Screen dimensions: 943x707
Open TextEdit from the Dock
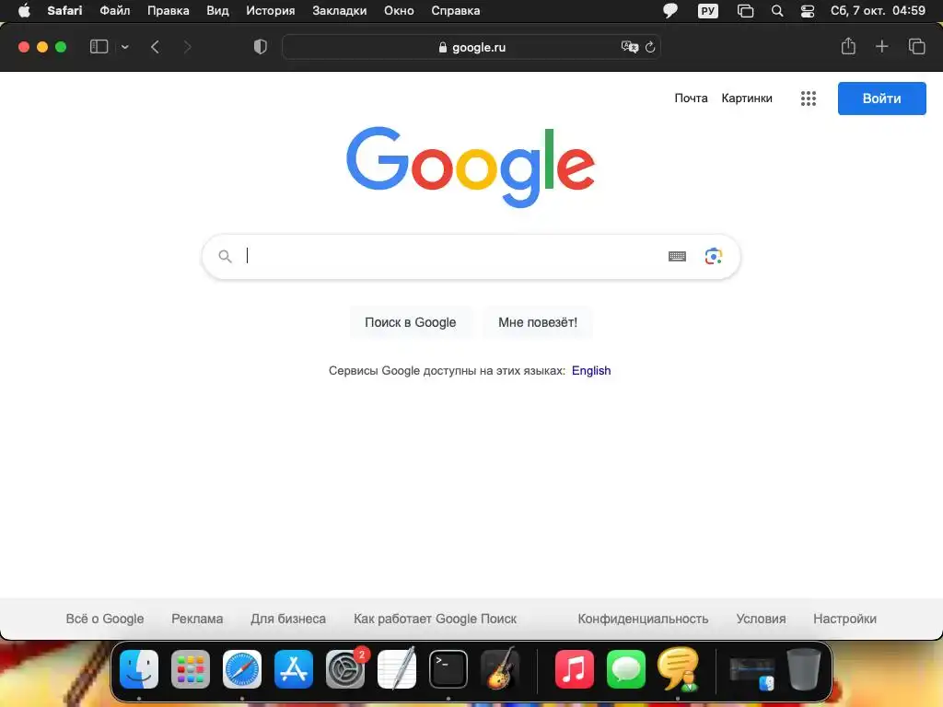click(397, 669)
